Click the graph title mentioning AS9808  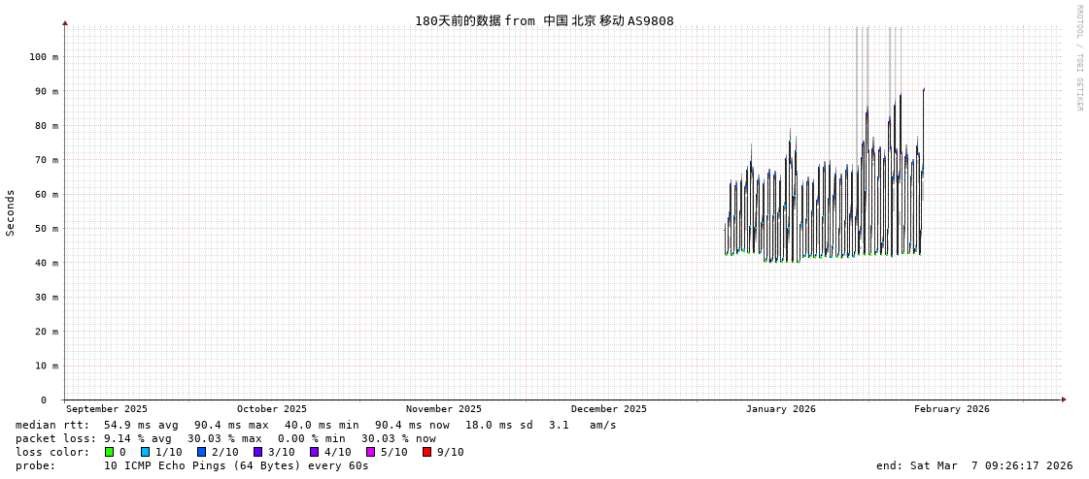pos(544,20)
